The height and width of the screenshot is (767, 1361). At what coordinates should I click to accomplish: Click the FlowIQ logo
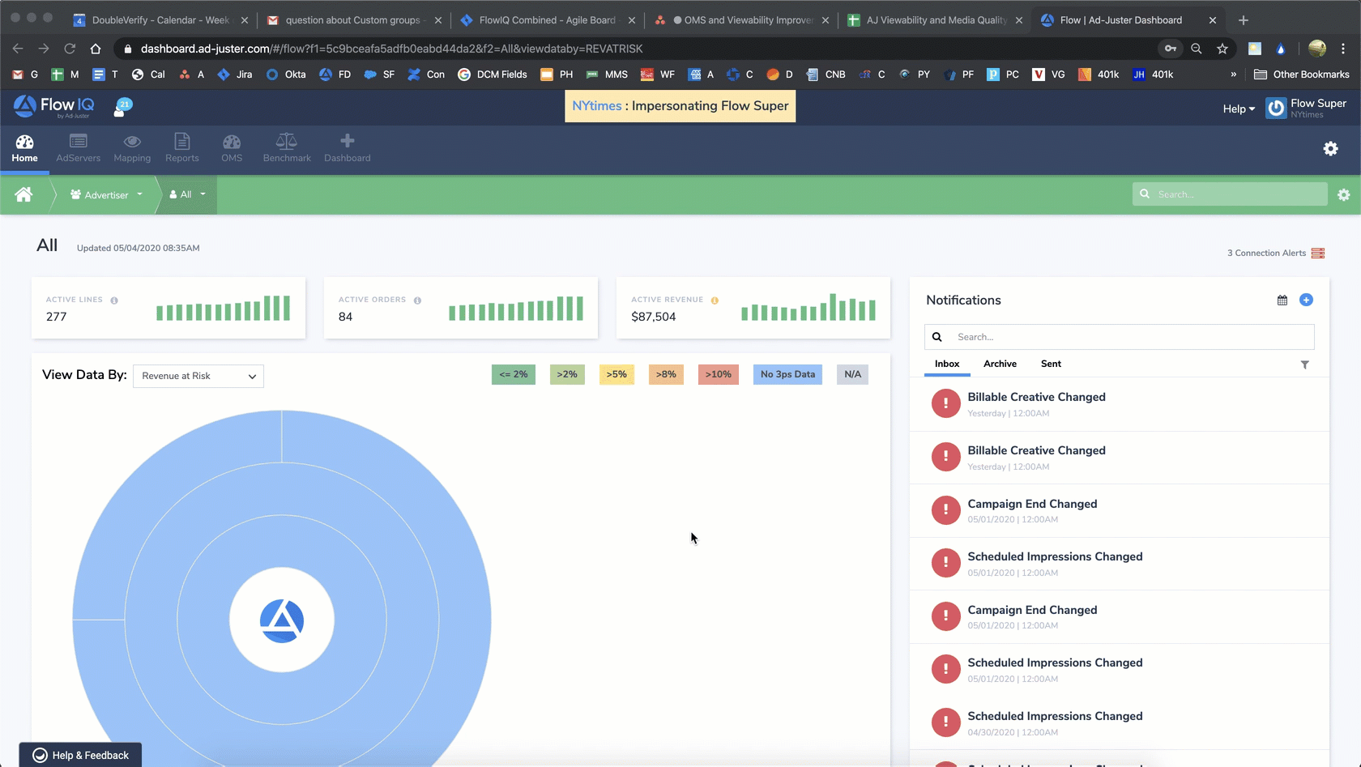(53, 106)
